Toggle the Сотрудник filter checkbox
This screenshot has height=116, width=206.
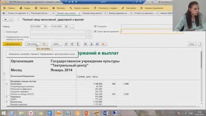tap(95, 26)
